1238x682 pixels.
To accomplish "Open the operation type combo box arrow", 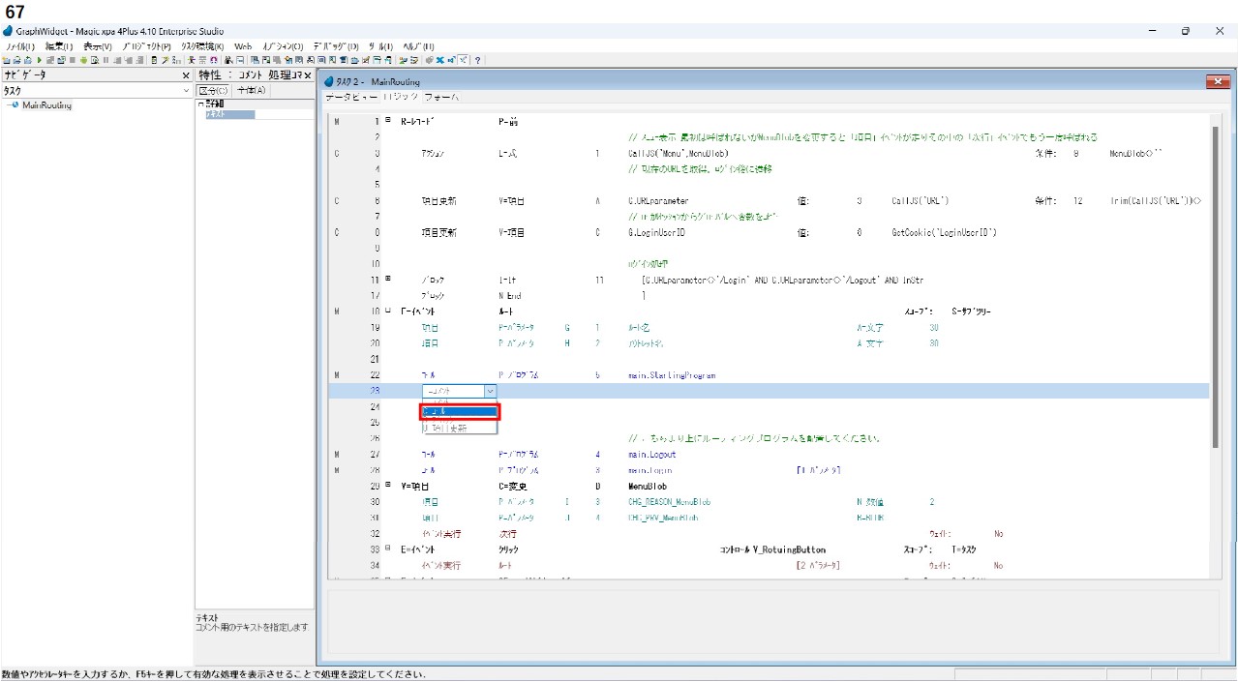I will click(x=490, y=391).
